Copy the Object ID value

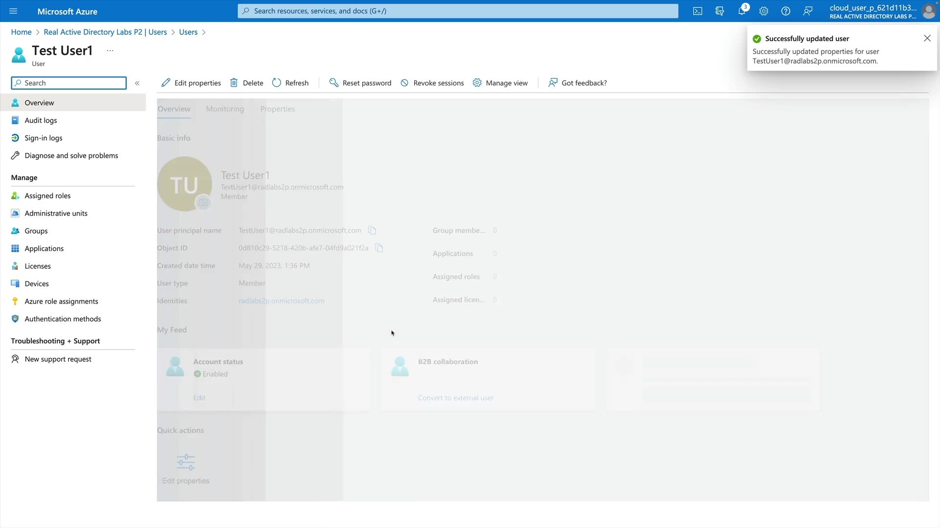click(379, 248)
